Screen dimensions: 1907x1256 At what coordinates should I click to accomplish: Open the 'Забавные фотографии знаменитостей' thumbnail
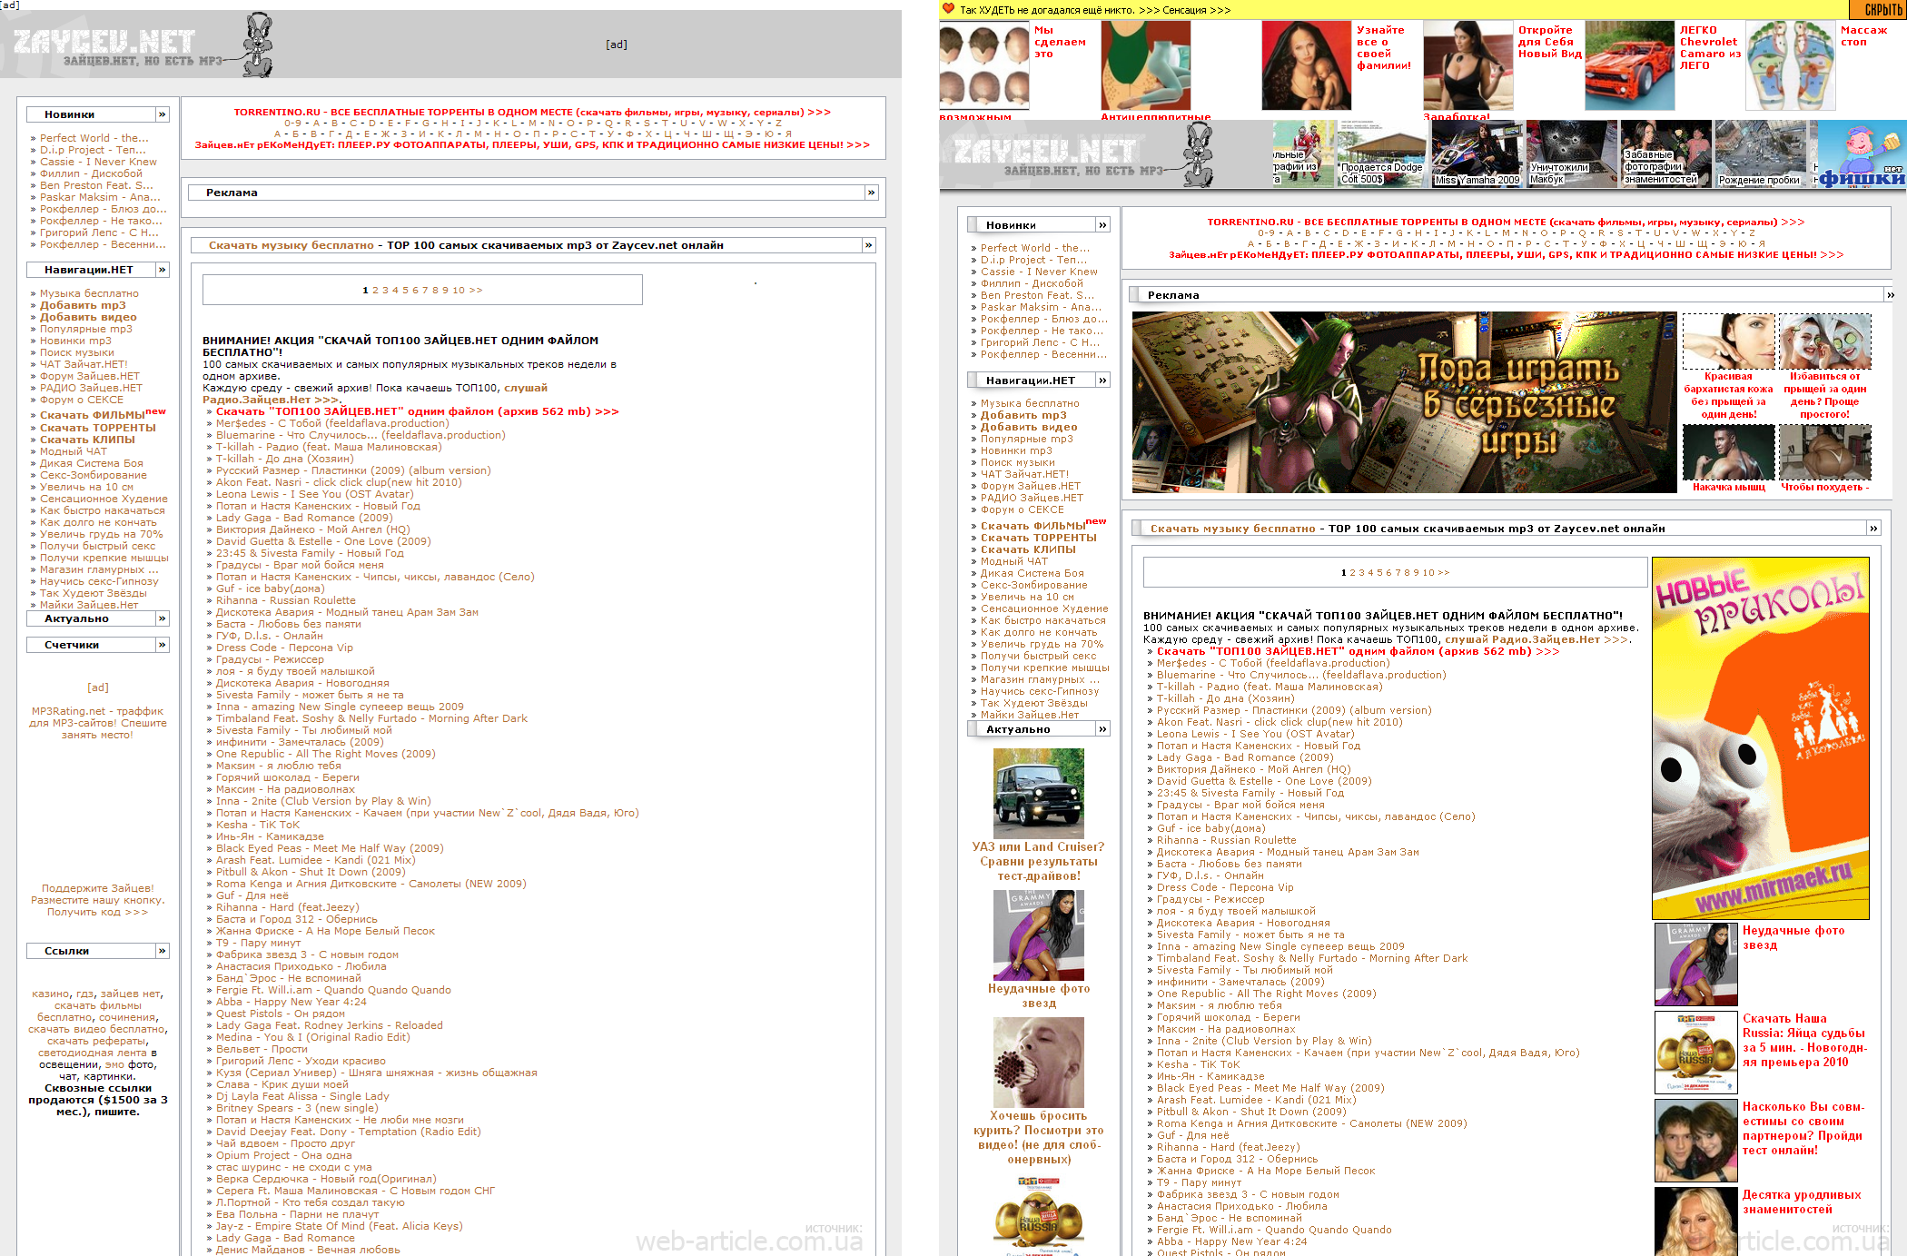[1666, 154]
